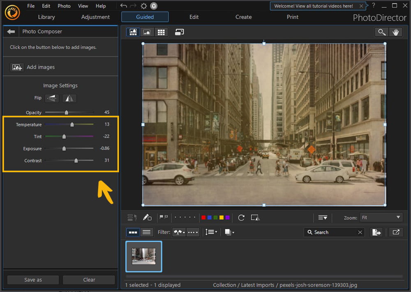Click the export photo icon near Search
This screenshot has width=411, height=292.
[376, 232]
